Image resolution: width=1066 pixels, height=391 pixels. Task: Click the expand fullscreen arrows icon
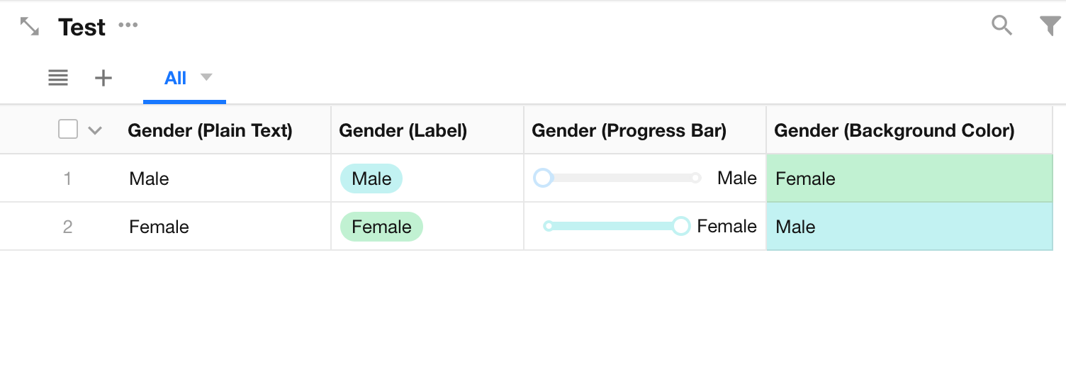click(x=30, y=27)
